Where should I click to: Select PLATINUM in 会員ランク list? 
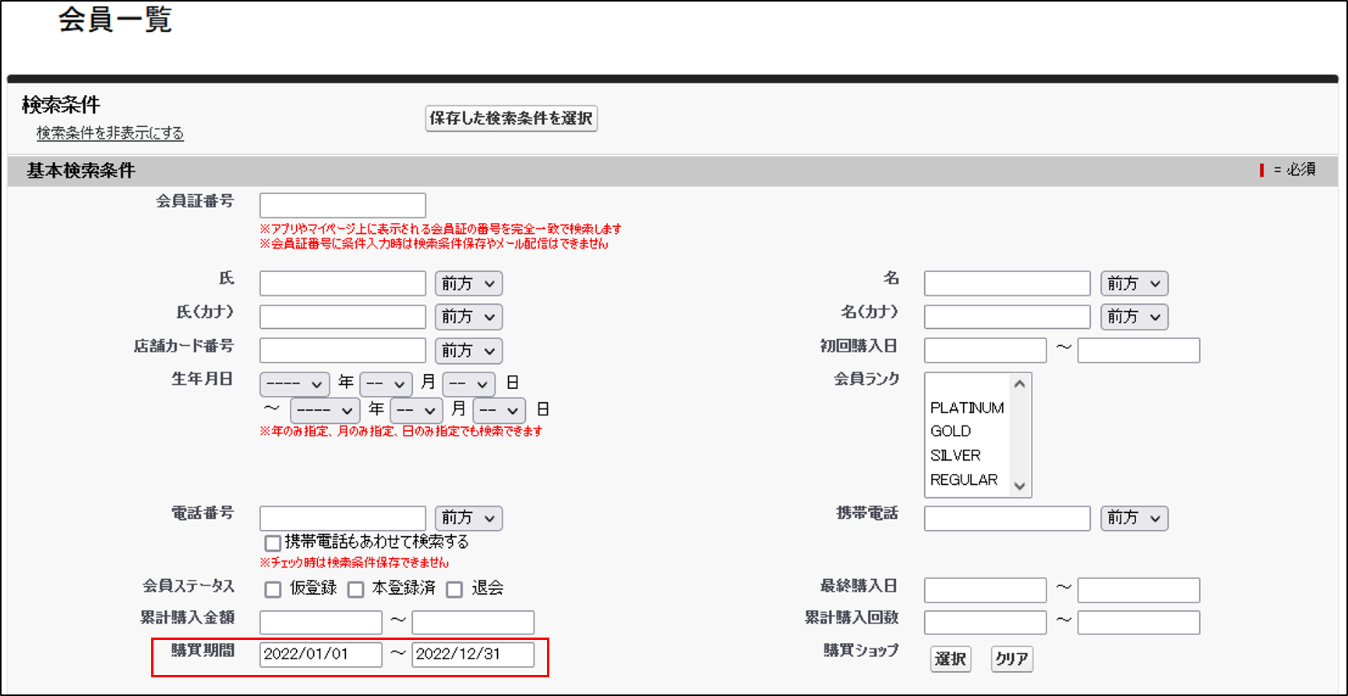pos(967,408)
